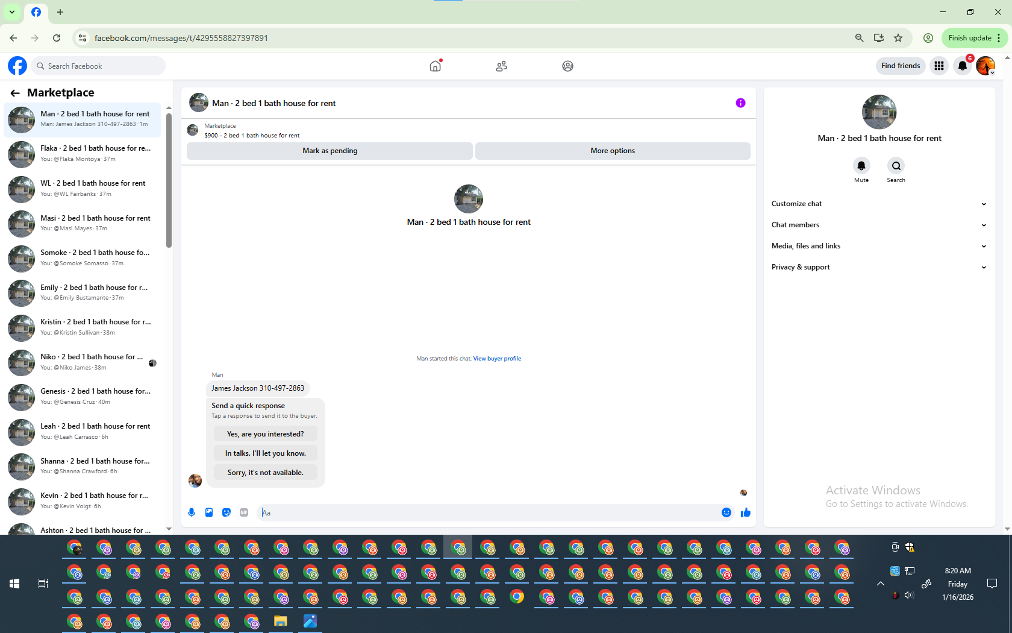Open the account profile picture menu

tap(985, 66)
